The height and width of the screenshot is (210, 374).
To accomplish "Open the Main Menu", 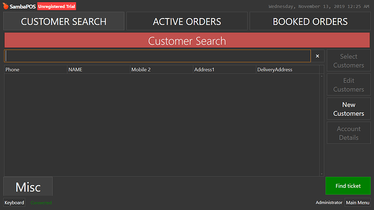I will 358,202.
